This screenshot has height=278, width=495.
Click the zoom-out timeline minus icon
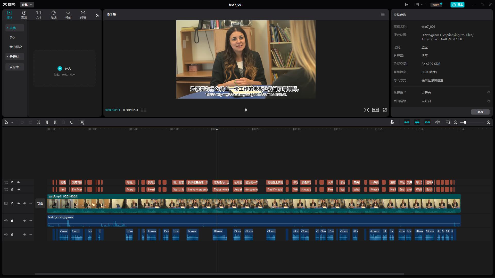tap(456, 123)
